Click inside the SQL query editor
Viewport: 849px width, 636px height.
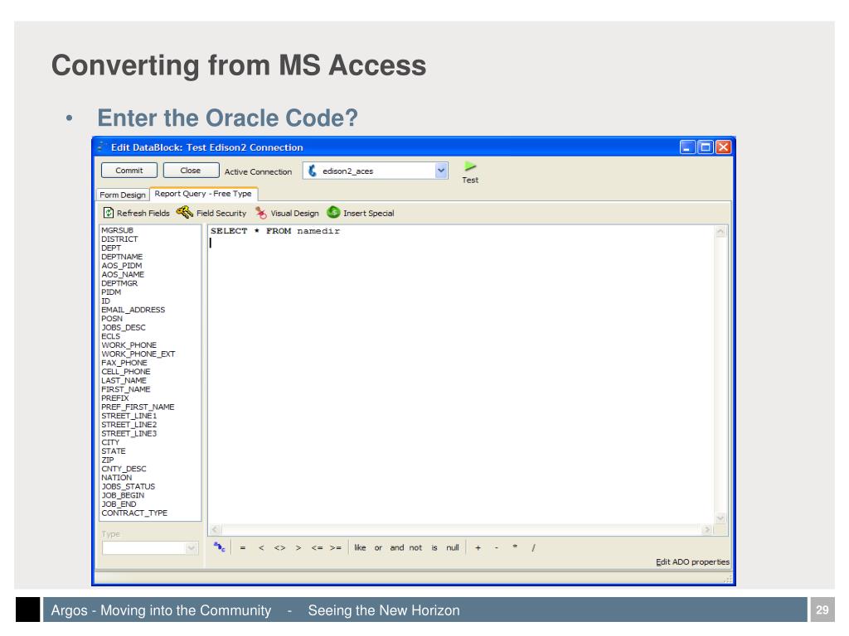pos(461,373)
